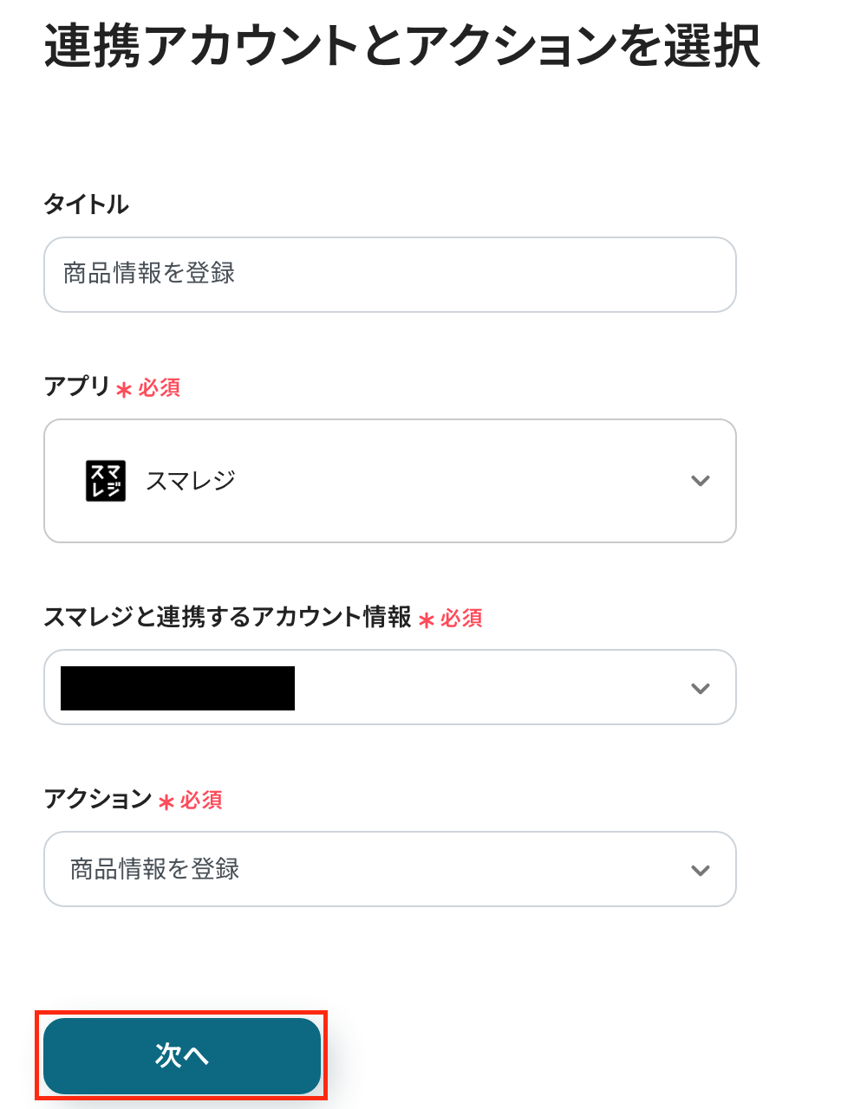The image size is (841, 1109).
Task: Click the タイトル text input field
Action: point(390,275)
